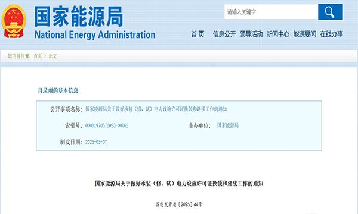Screen dimensions: 358x214
Task: Click the 国家能源局 organizer value
Action: pyautogui.click(x=228, y=125)
